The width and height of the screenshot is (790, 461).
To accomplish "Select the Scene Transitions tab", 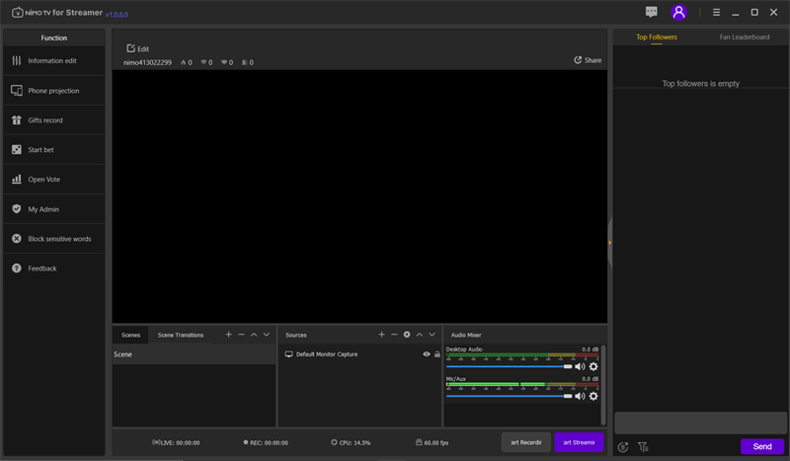I will [181, 335].
